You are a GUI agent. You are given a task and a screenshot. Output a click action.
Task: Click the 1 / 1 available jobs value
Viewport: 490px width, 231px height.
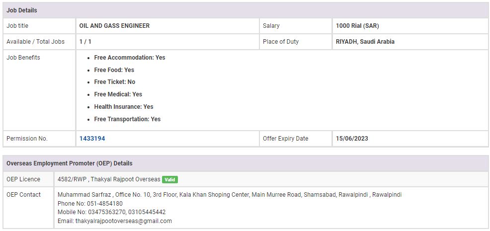[x=85, y=42]
